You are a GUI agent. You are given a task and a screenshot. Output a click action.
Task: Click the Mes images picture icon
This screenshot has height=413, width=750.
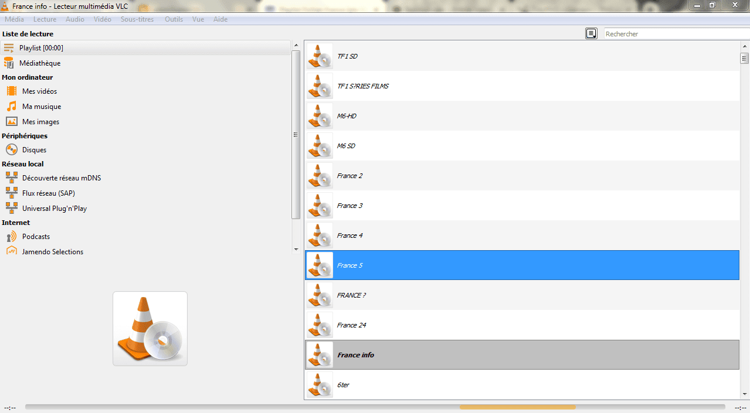point(12,121)
